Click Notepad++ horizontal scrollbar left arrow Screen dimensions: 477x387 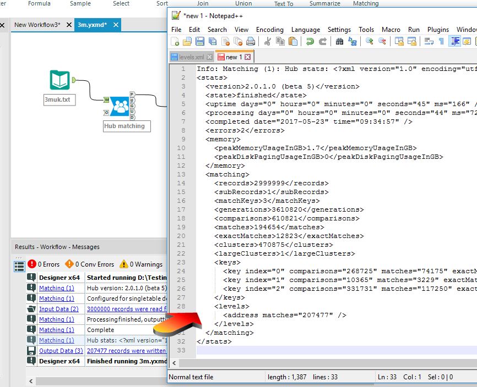(174, 363)
